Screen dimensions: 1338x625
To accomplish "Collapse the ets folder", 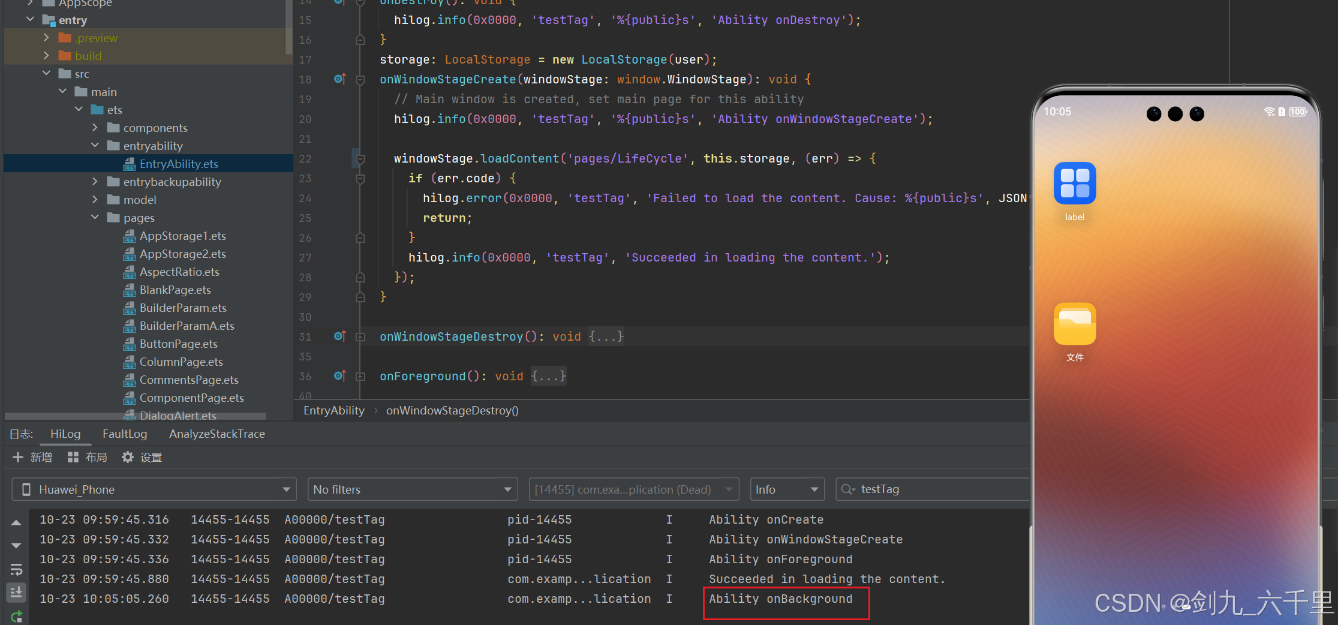I will point(79,110).
